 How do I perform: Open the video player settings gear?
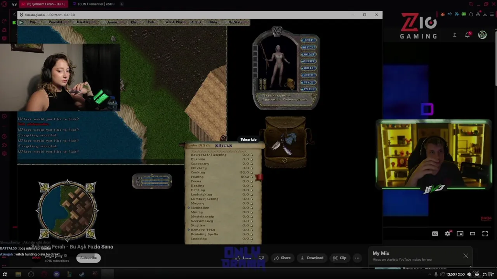pos(448,234)
